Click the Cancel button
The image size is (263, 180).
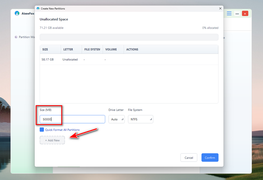point(189,158)
